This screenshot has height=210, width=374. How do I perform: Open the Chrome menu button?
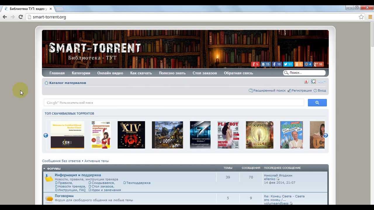click(x=370, y=17)
